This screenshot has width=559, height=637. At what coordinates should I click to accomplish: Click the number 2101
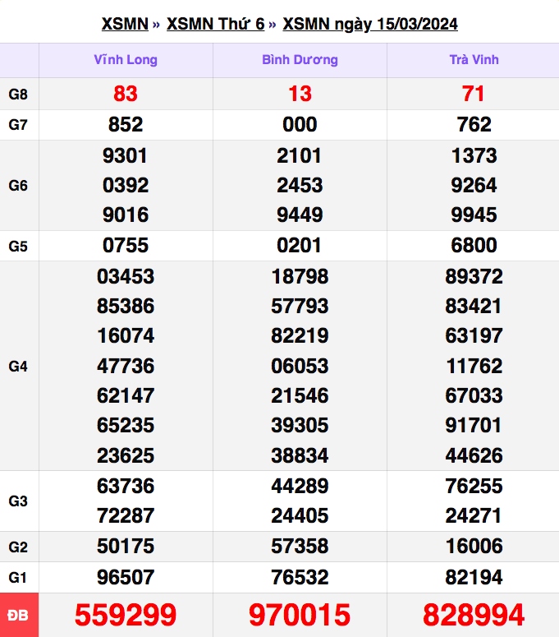(x=300, y=155)
